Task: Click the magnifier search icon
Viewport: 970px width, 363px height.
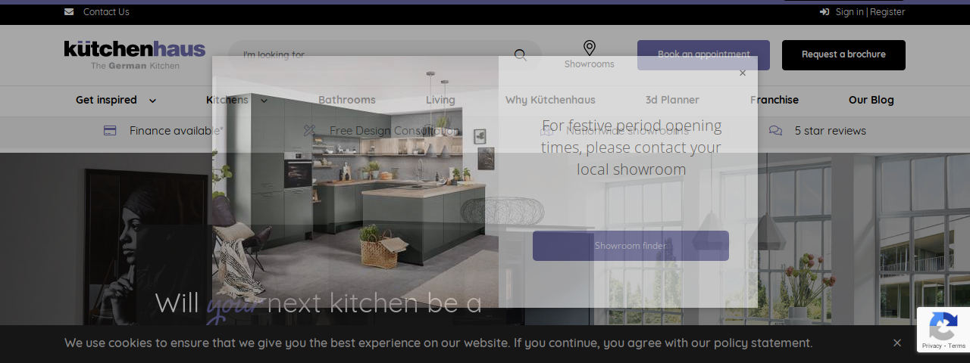Action: click(x=521, y=55)
